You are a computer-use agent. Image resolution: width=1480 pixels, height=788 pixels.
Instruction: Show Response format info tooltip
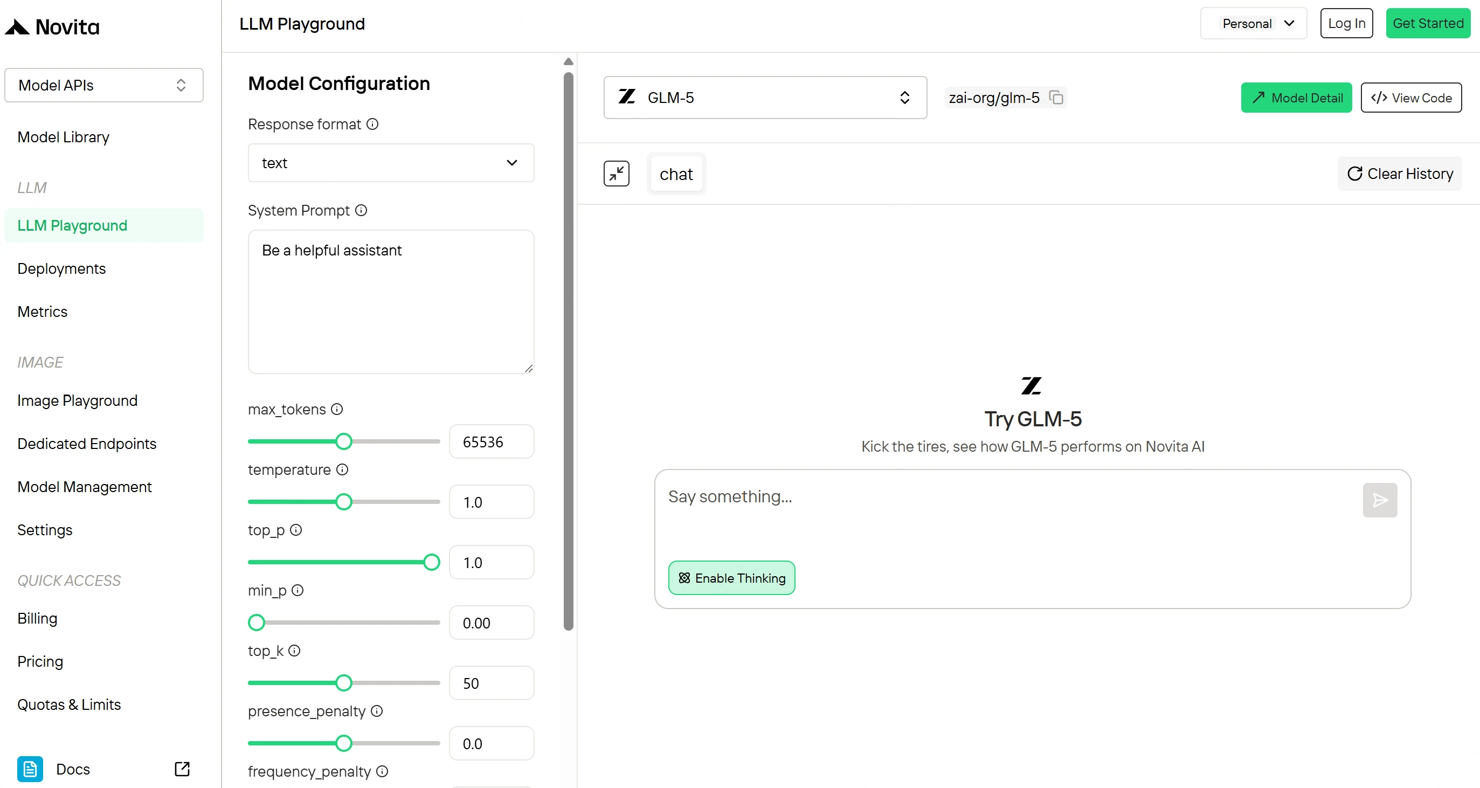tap(372, 124)
